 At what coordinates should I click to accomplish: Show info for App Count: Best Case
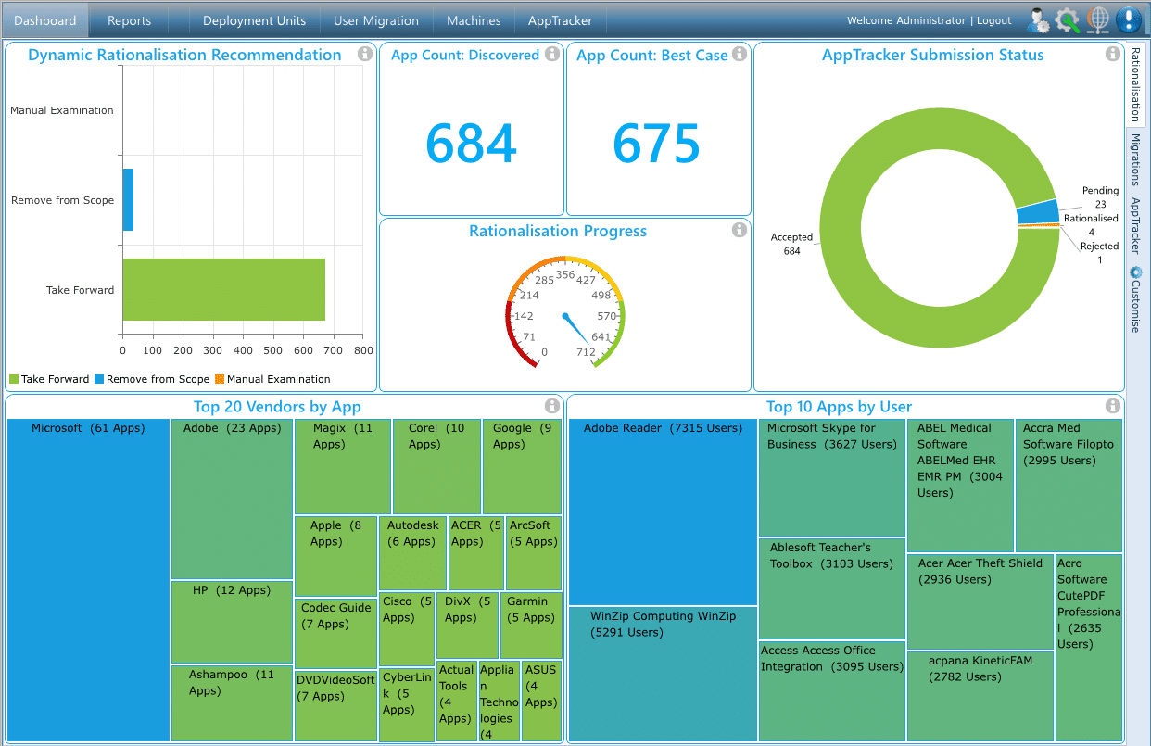(x=740, y=55)
